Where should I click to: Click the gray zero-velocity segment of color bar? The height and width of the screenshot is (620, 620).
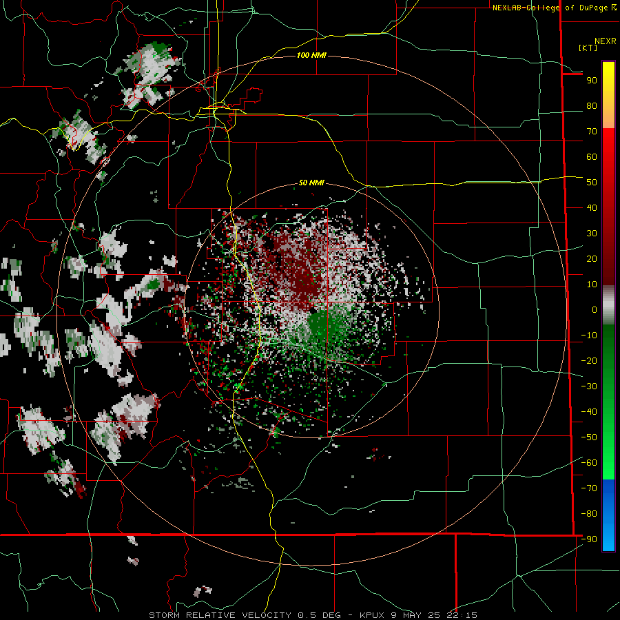click(x=608, y=305)
